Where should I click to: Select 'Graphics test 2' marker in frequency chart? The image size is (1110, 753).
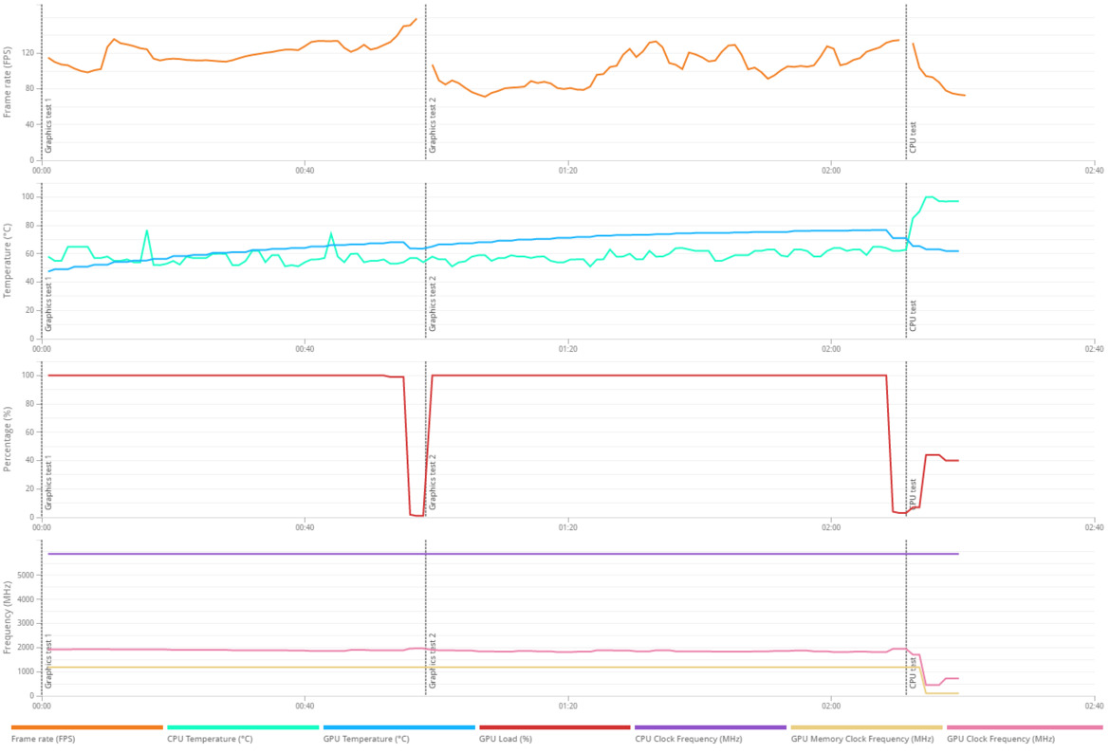pos(433,661)
